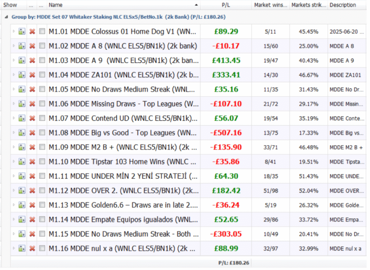Select the checkbox for M1.13 Golden6.6 row
Screen dimensions: 370x270
click(x=42, y=205)
